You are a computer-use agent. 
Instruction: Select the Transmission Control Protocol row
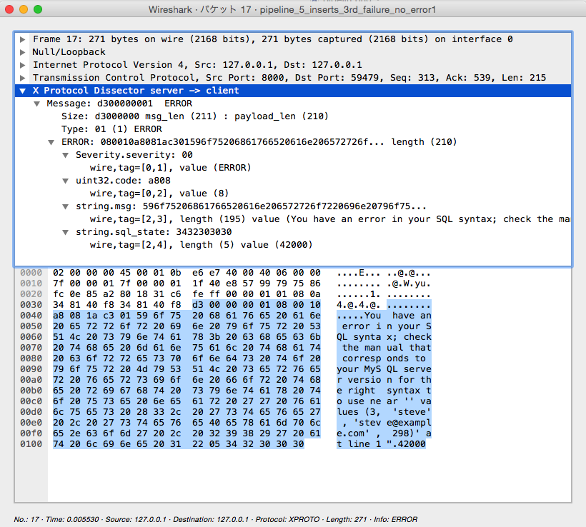[293, 78]
